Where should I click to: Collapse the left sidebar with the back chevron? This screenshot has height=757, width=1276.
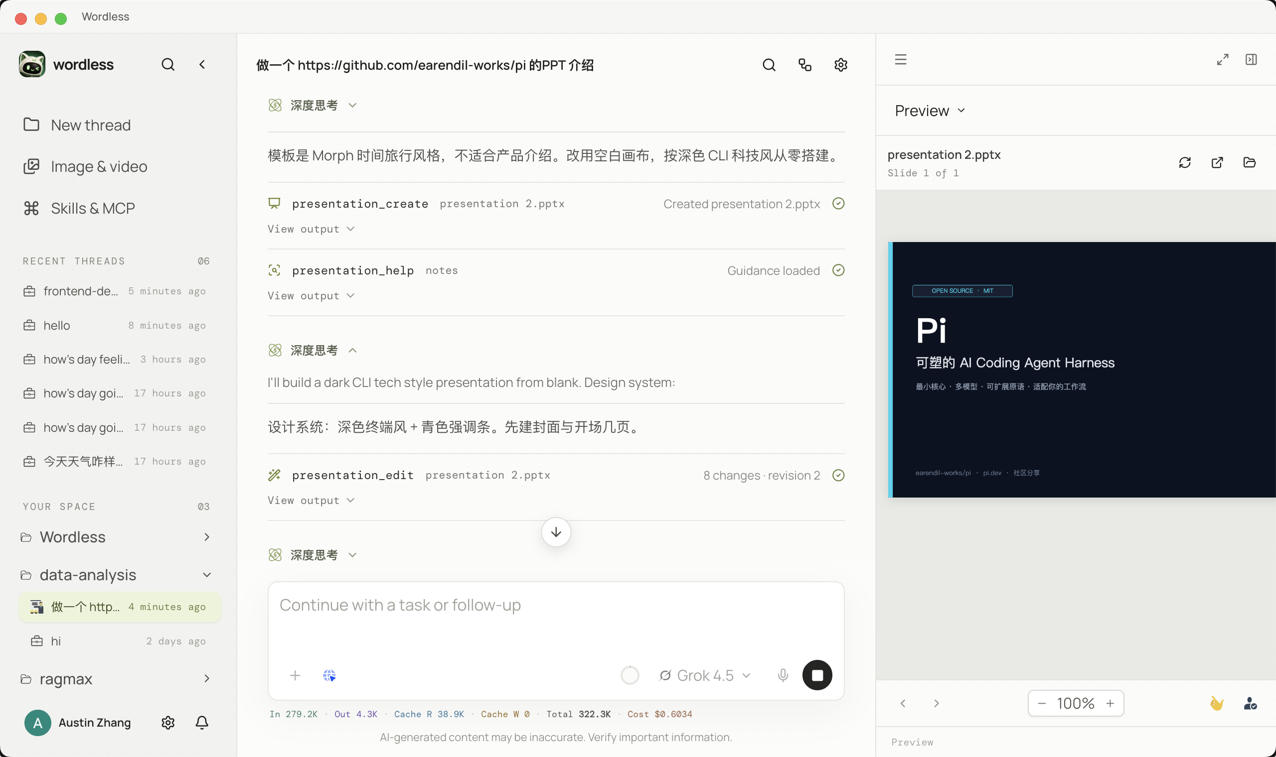click(x=202, y=64)
